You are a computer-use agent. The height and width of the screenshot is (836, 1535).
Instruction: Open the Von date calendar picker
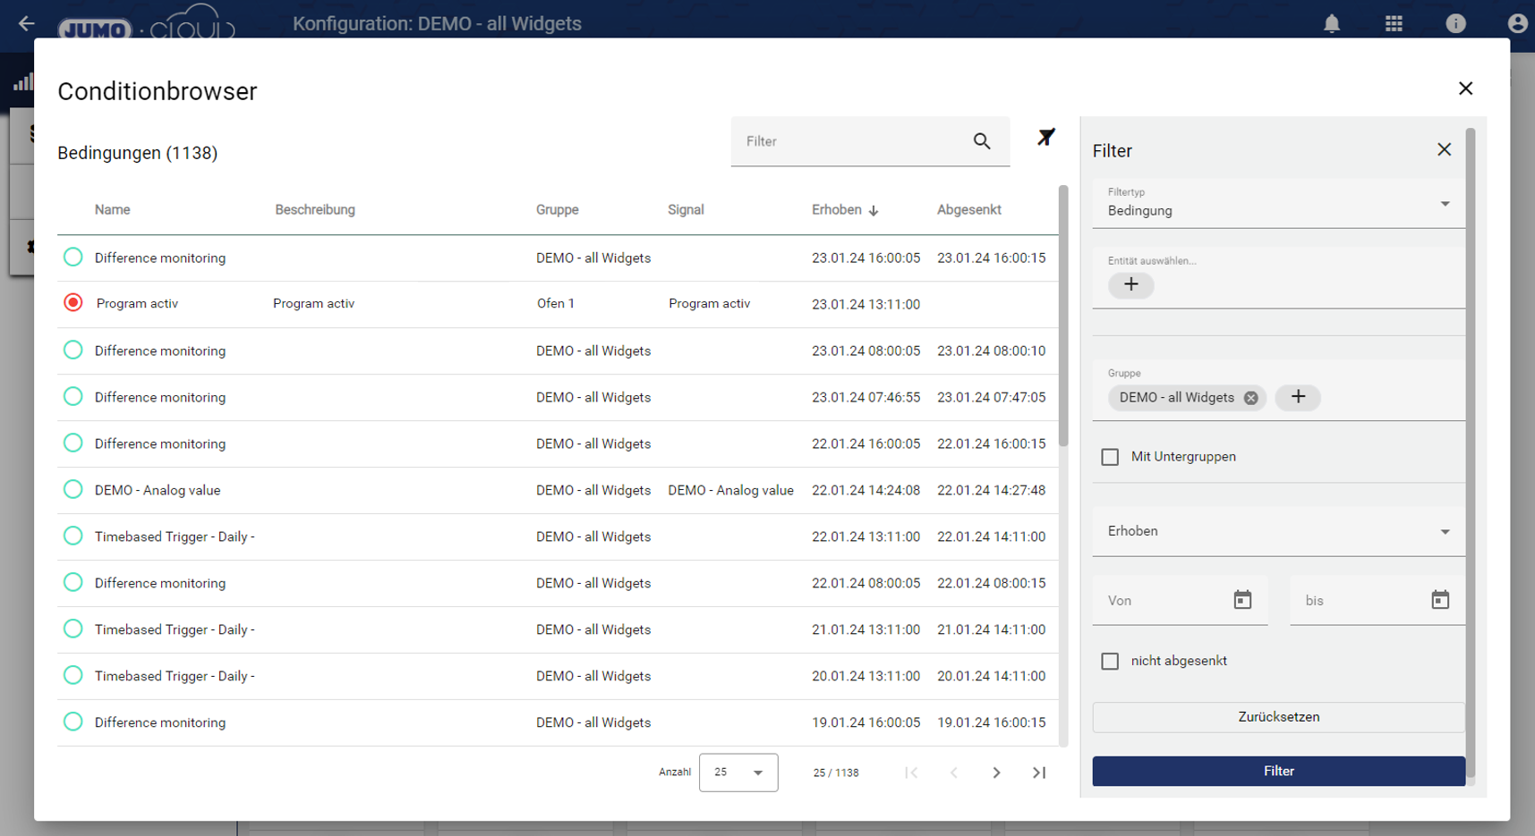click(x=1242, y=600)
